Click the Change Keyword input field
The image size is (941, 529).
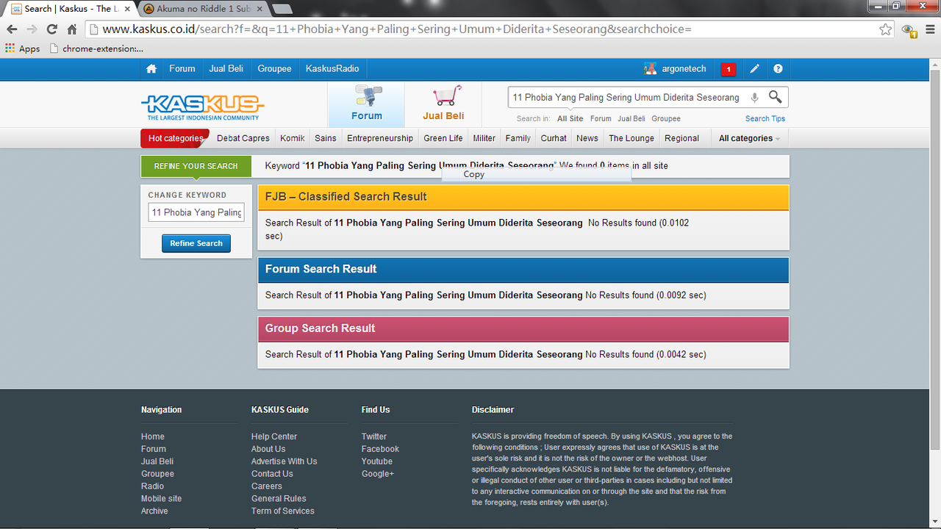196,212
